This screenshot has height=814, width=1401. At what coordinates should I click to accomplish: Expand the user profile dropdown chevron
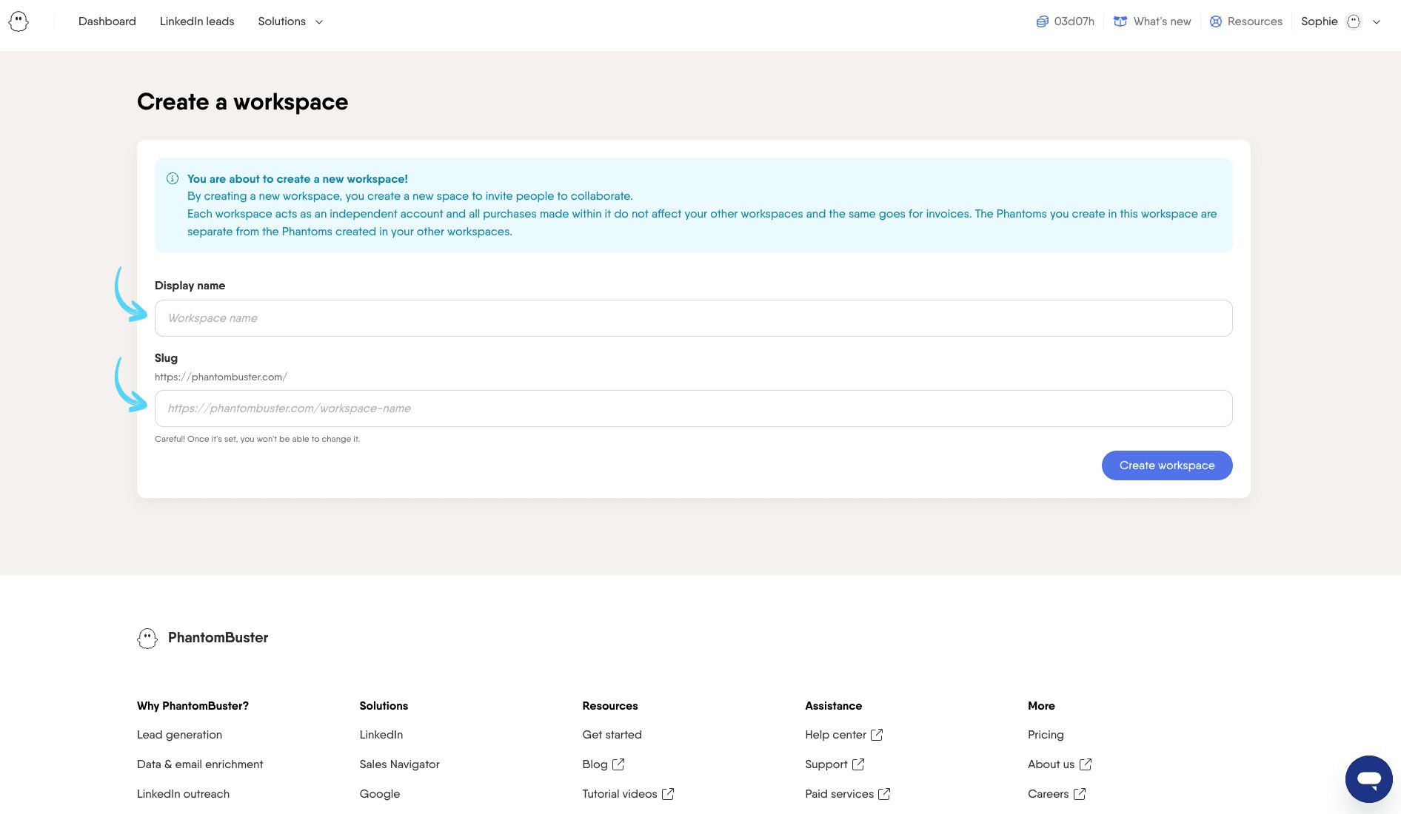(1377, 22)
